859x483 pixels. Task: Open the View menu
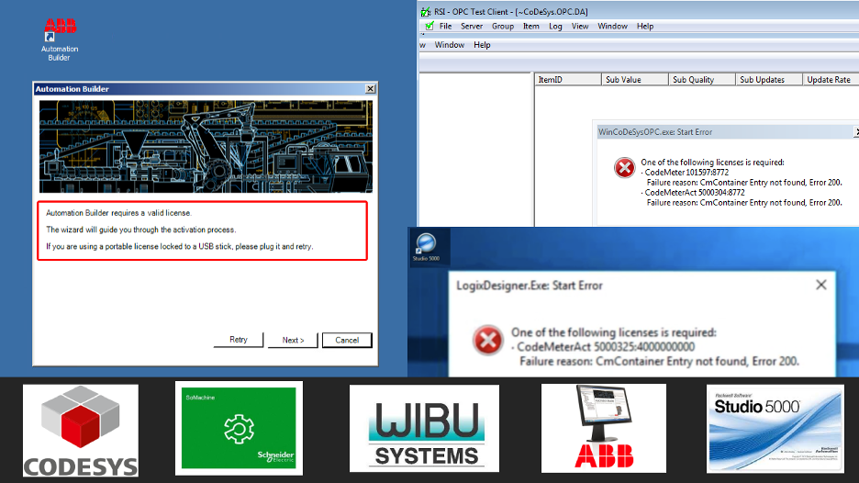[580, 26]
